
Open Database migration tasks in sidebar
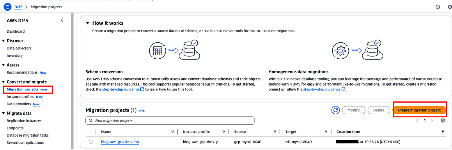coord(28,135)
